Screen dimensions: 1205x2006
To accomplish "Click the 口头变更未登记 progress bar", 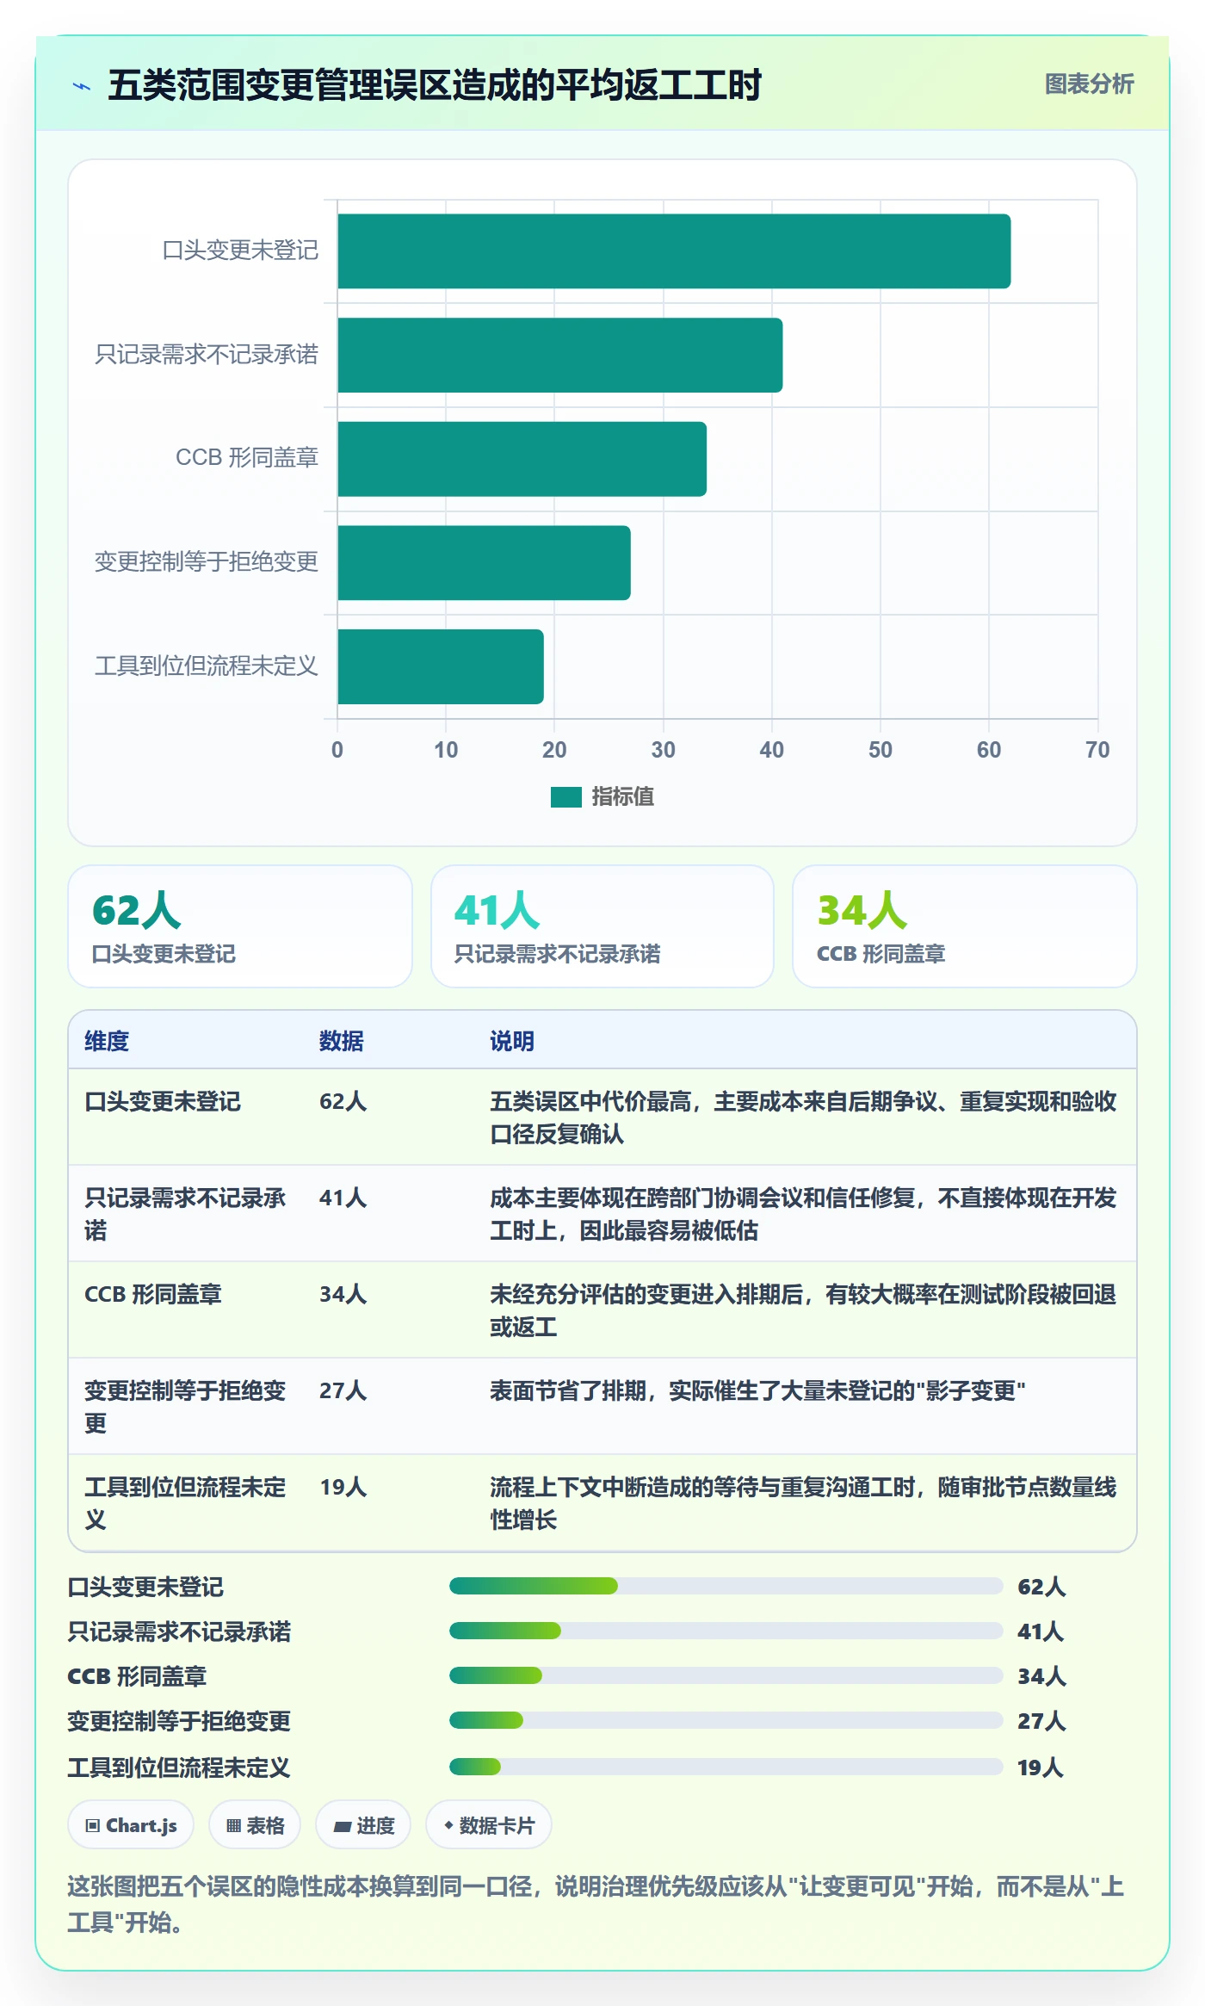I will 726,1586.
